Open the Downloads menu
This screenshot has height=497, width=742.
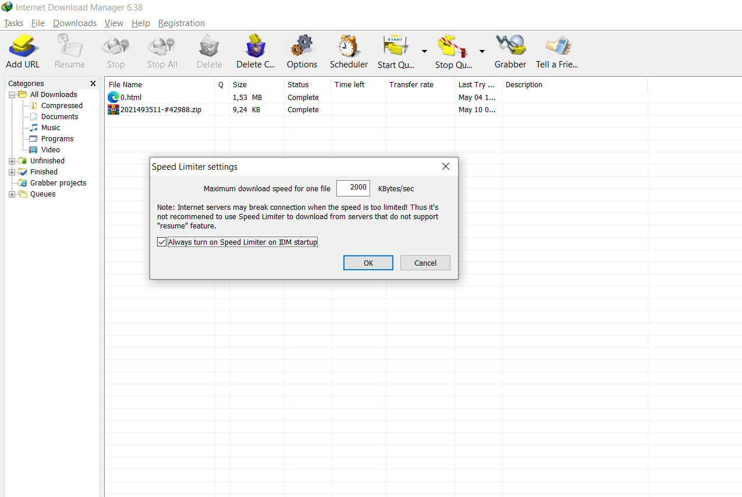pyautogui.click(x=74, y=23)
